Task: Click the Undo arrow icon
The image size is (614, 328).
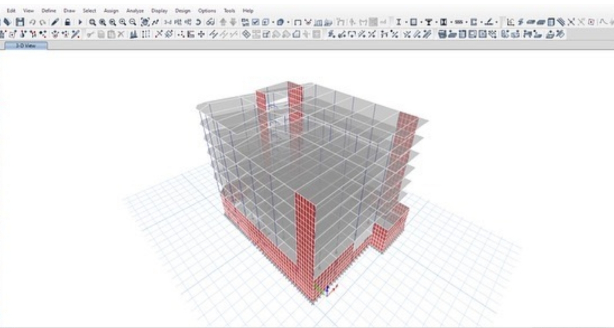Action: (32, 22)
